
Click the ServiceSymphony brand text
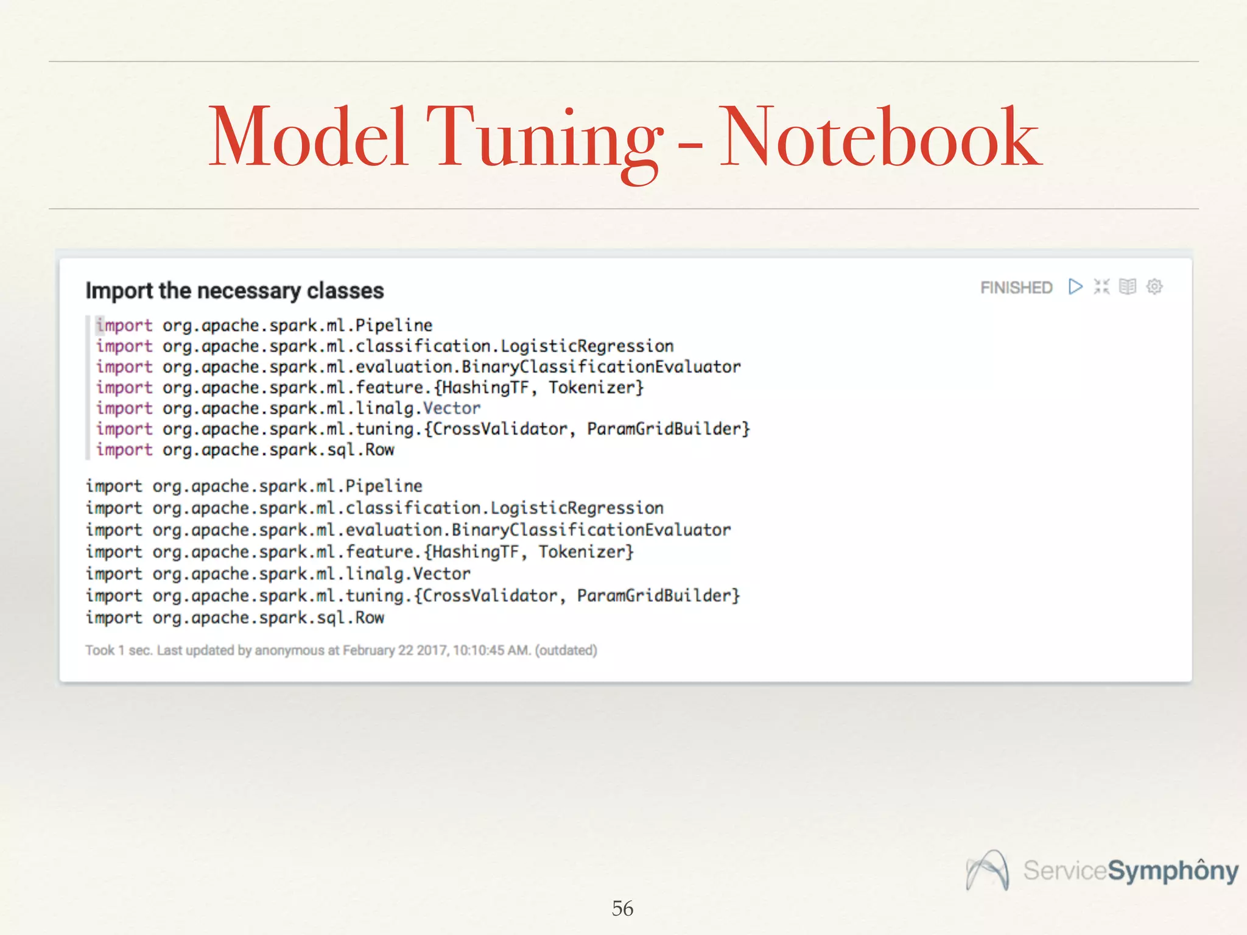tap(1131, 870)
